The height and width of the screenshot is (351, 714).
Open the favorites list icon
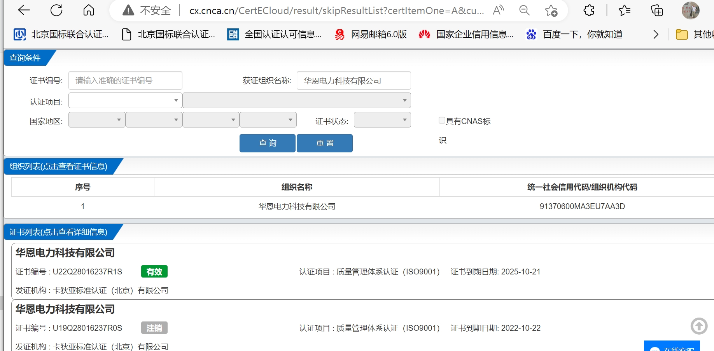(624, 10)
